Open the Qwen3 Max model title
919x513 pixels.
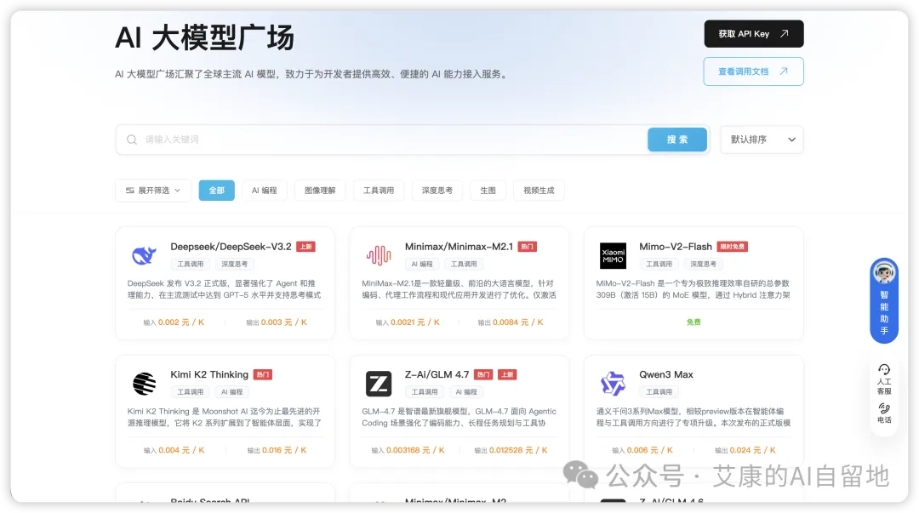pos(665,374)
